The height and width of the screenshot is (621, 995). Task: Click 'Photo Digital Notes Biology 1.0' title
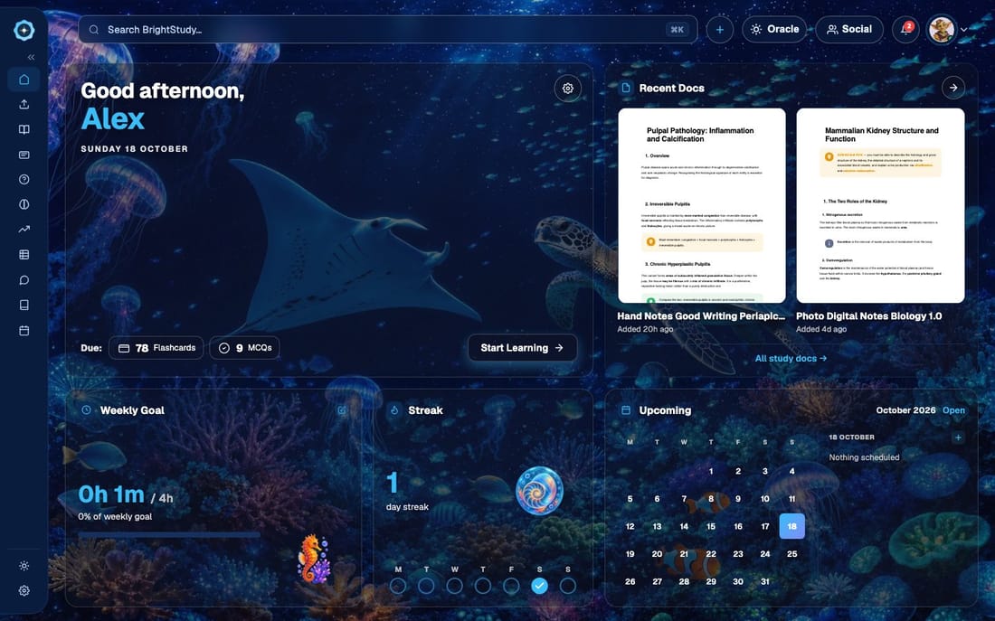tap(868, 315)
